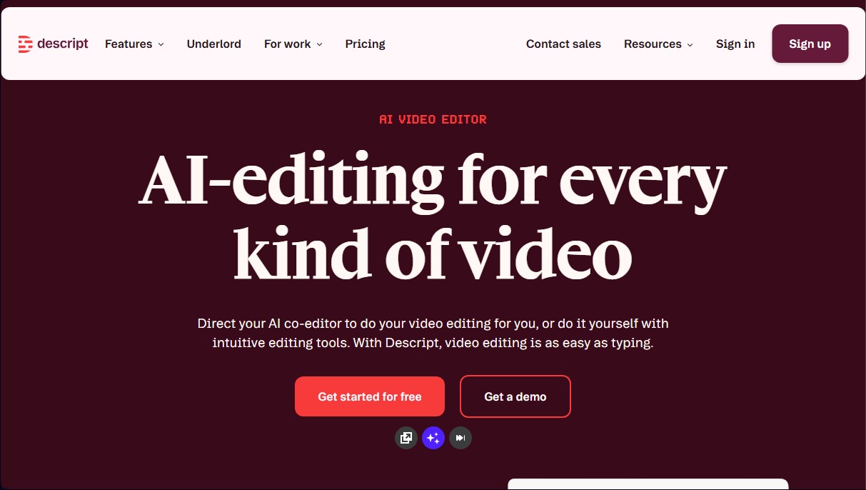Open Contact sales

tap(563, 44)
